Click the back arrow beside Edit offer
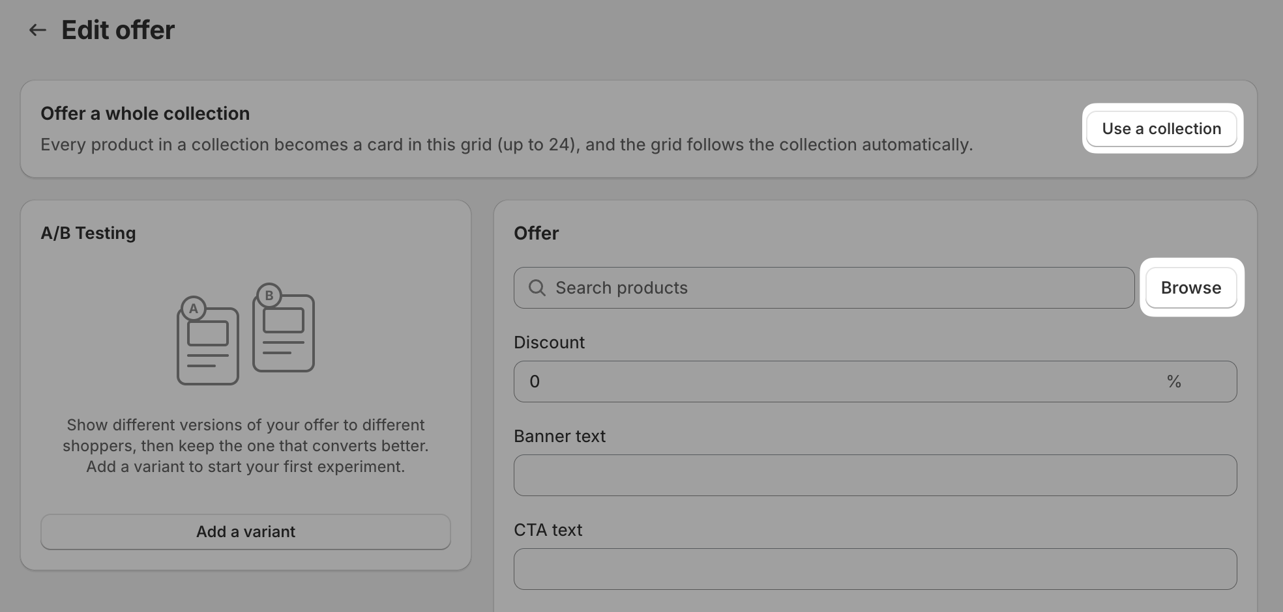The image size is (1283, 612). [38, 30]
